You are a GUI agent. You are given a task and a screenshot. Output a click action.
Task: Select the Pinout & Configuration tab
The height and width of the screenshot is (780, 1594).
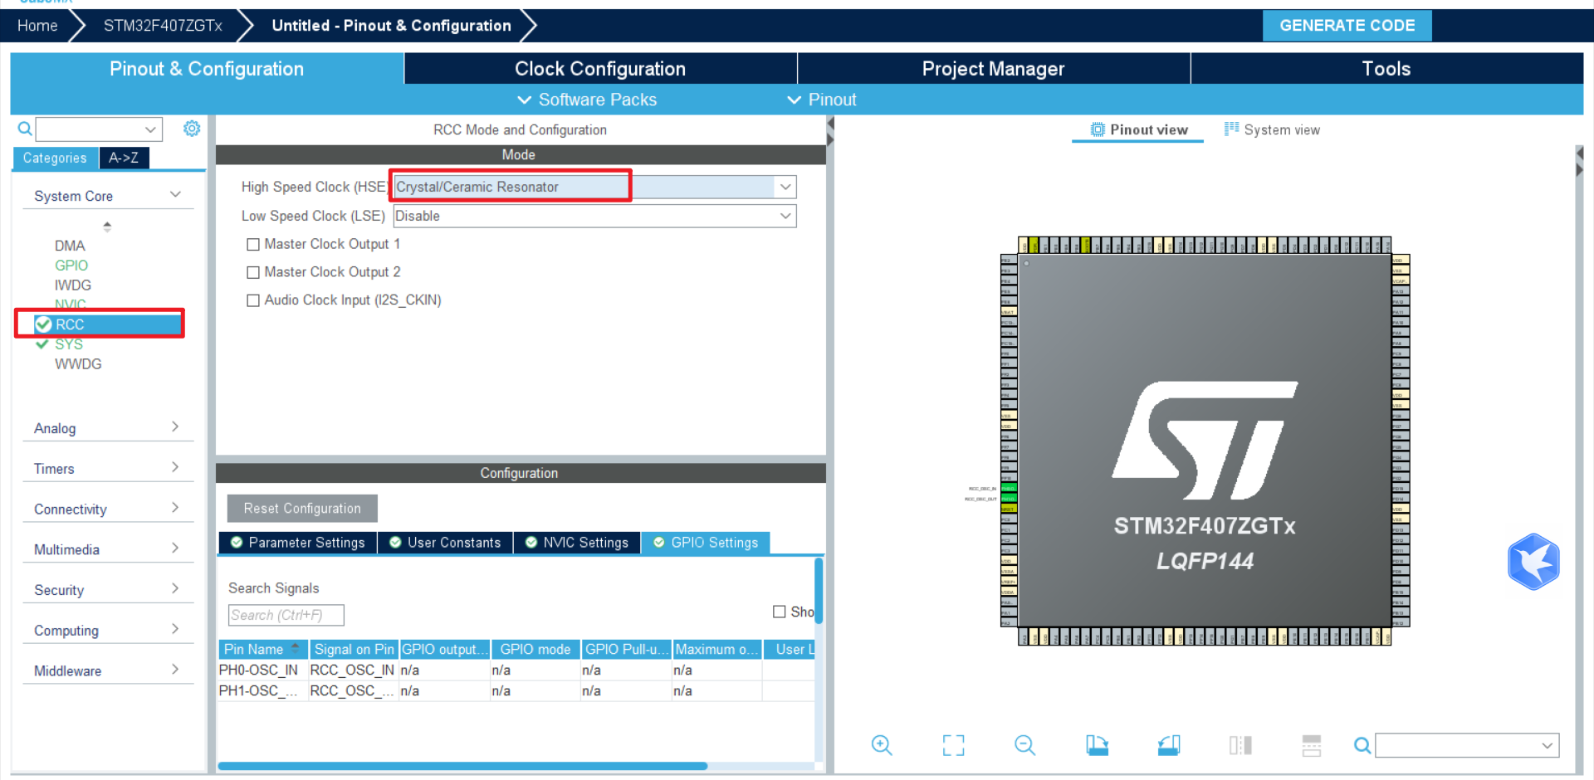pyautogui.click(x=207, y=69)
